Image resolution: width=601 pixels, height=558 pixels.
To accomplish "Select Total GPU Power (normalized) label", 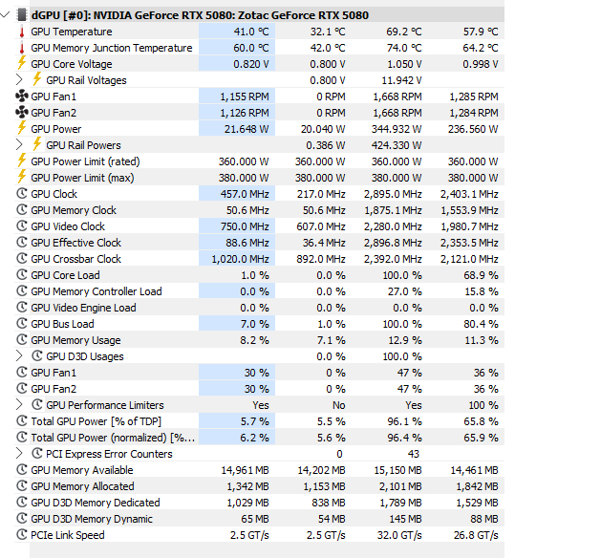I will [113, 438].
